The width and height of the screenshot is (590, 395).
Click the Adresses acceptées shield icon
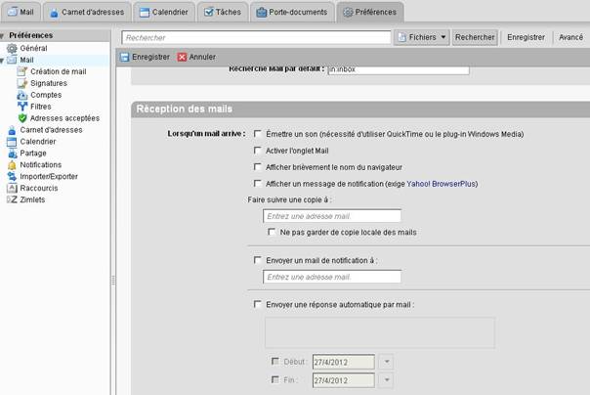pyautogui.click(x=22, y=118)
